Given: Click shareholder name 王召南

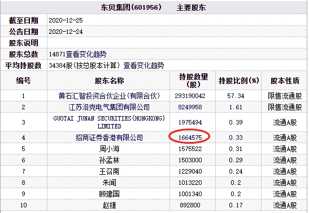Looking at the screenshot, I should [109, 171].
